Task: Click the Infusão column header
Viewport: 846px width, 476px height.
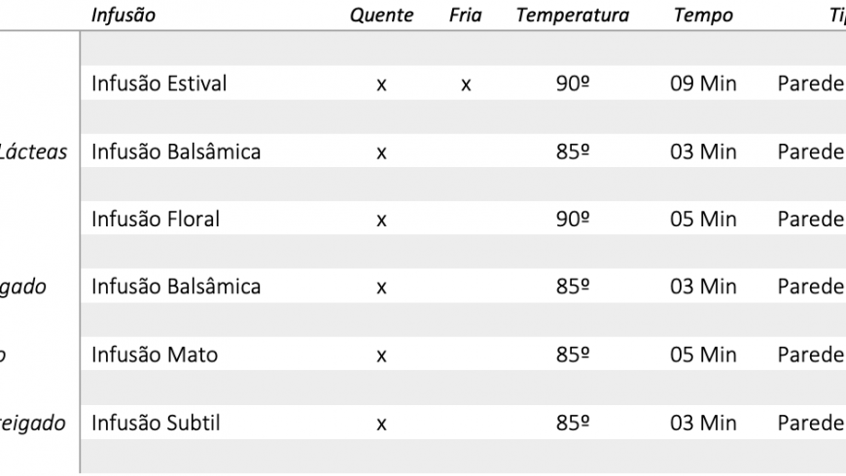Action: [123, 16]
